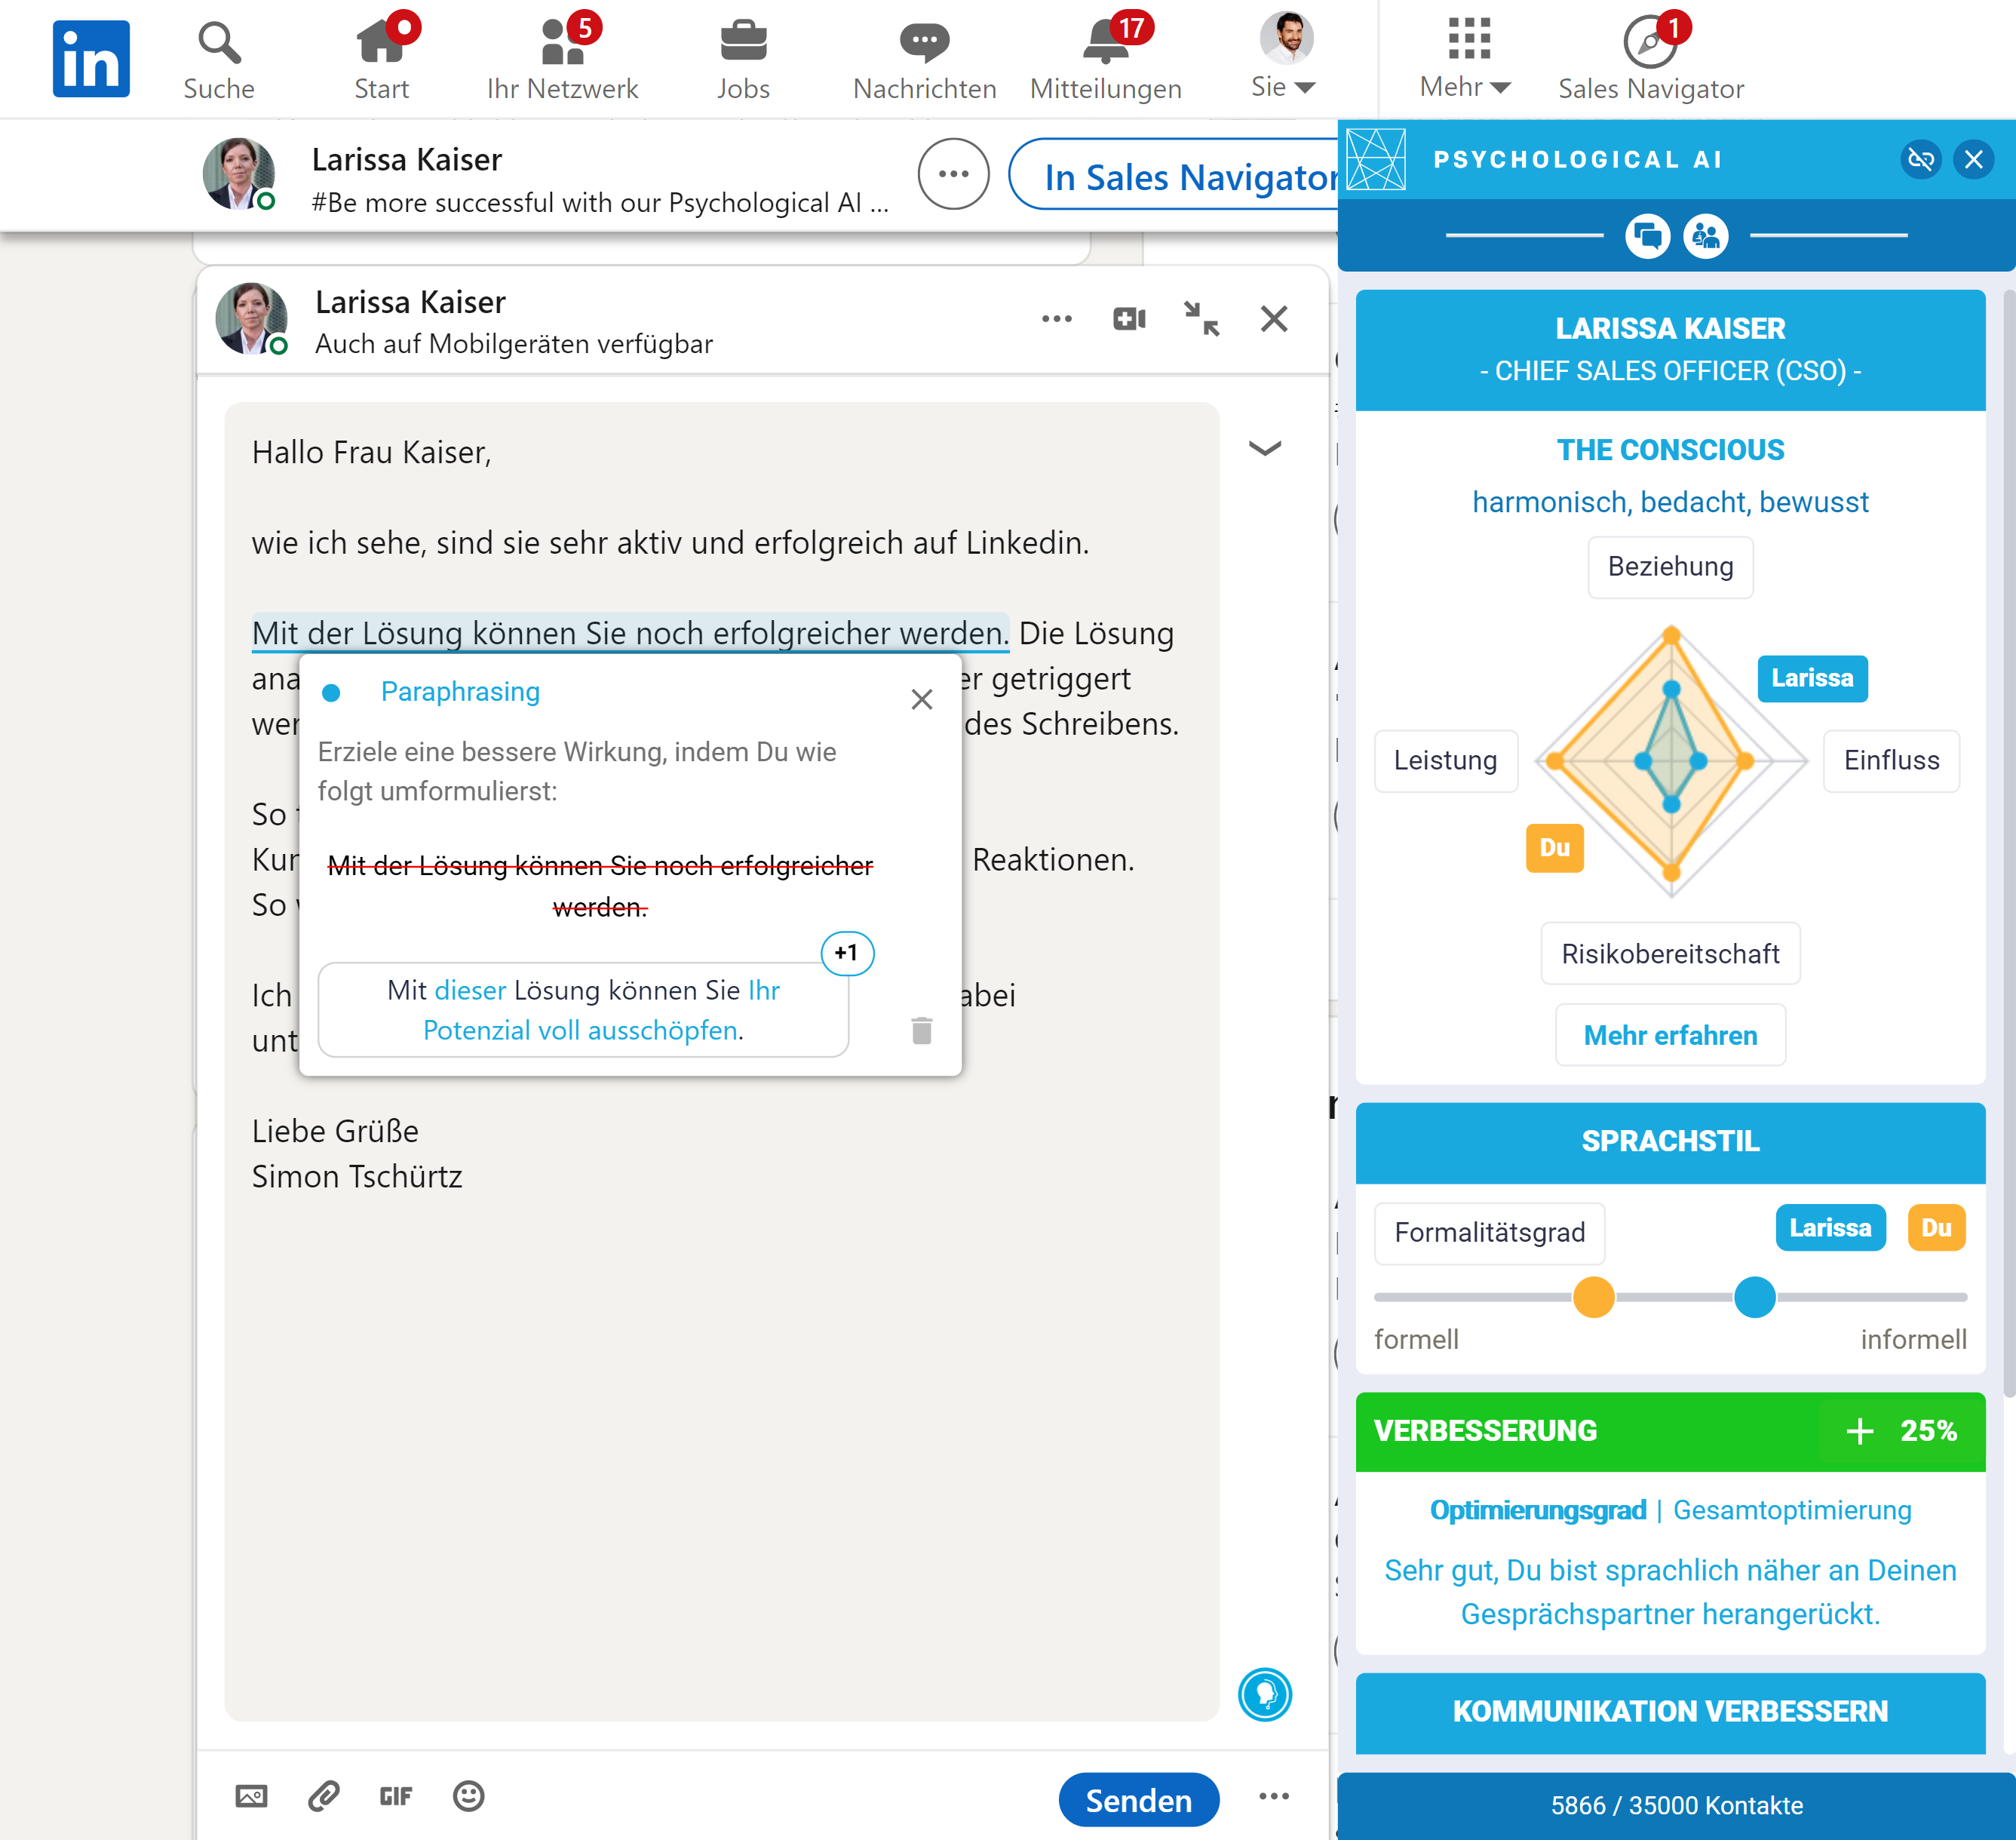Click the Beziehung label

[x=1670, y=567]
